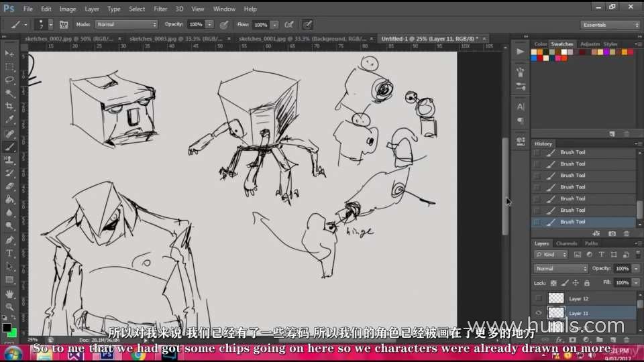
Task: Expand the Essentials workspace dropdown
Action: (x=610, y=25)
